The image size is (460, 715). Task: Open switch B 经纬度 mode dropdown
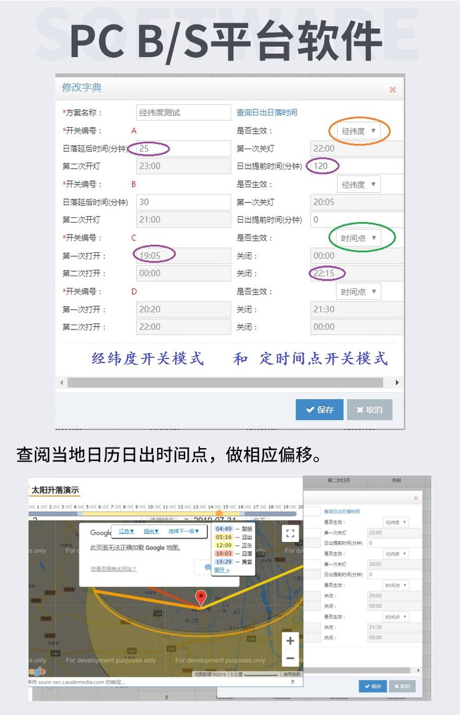[359, 184]
